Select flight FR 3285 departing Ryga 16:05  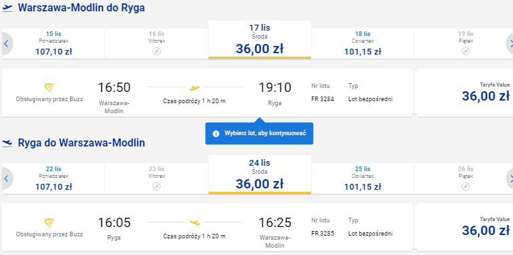[208, 227]
